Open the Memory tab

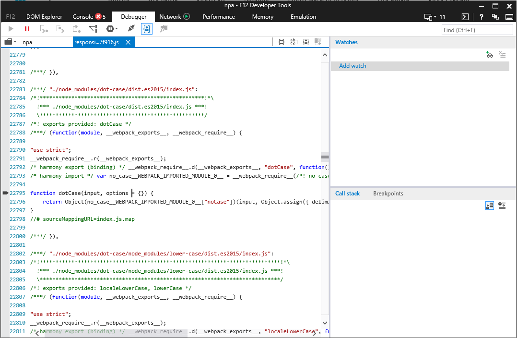262,16
